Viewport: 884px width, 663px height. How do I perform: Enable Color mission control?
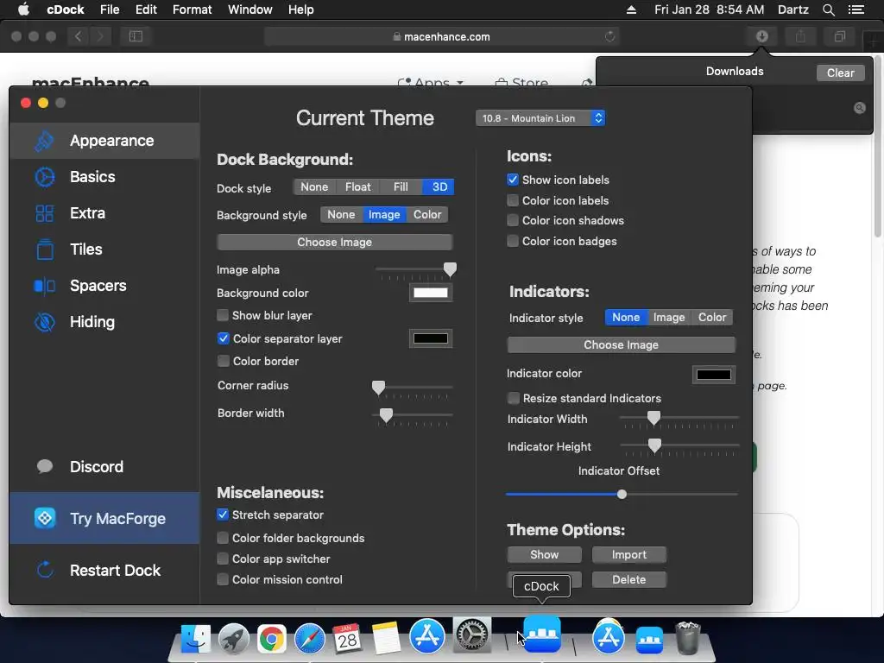pos(223,579)
